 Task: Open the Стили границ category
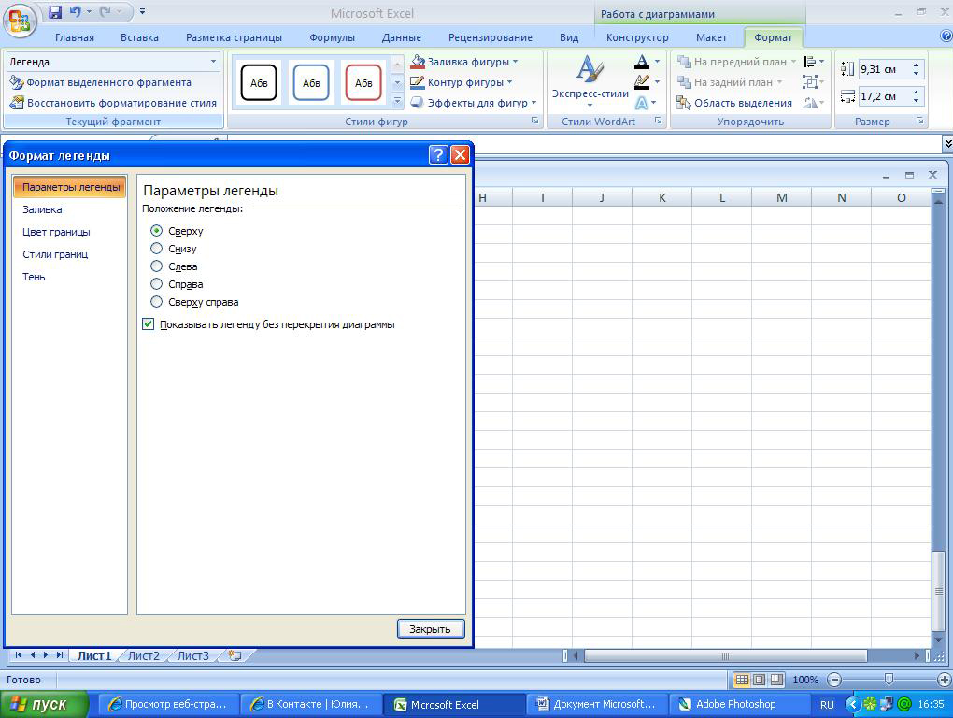click(55, 254)
